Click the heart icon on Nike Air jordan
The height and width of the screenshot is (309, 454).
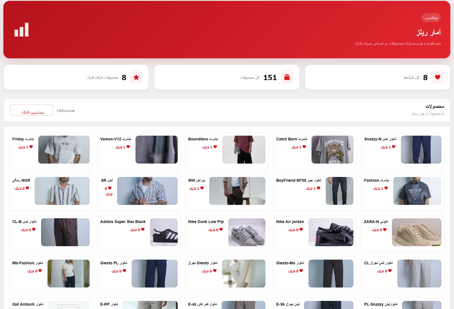301,229
